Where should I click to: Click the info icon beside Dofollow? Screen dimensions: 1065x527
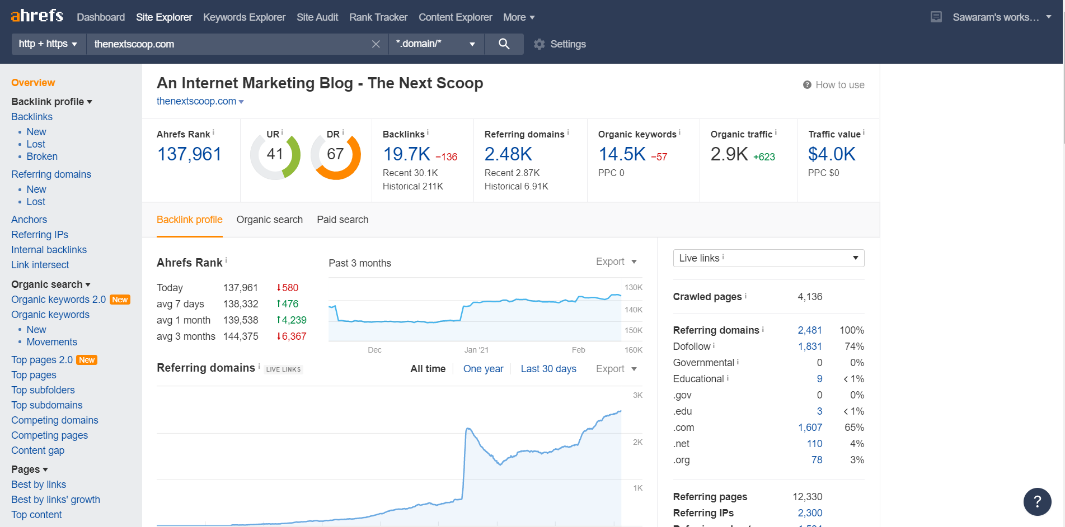714,345
